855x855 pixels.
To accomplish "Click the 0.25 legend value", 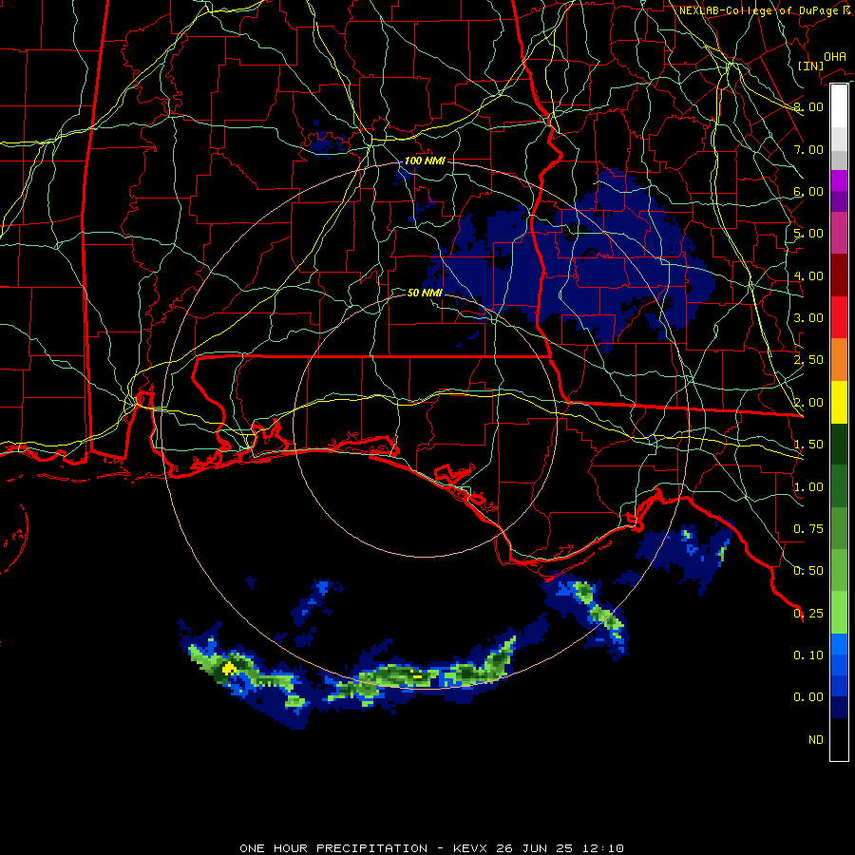I will tap(808, 614).
